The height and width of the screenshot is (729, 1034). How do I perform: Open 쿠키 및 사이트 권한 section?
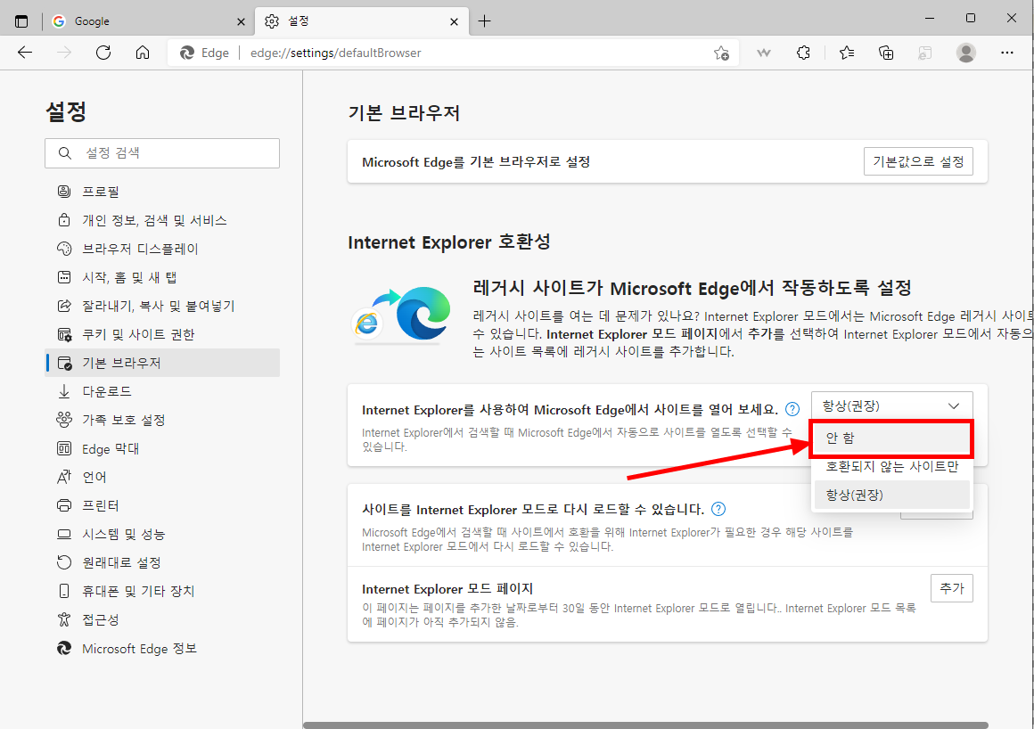(162, 334)
